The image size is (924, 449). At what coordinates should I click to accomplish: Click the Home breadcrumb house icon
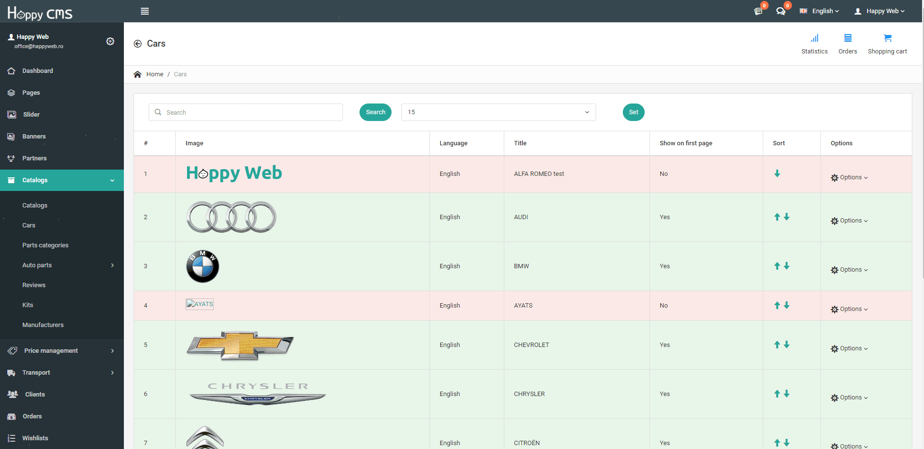(137, 74)
